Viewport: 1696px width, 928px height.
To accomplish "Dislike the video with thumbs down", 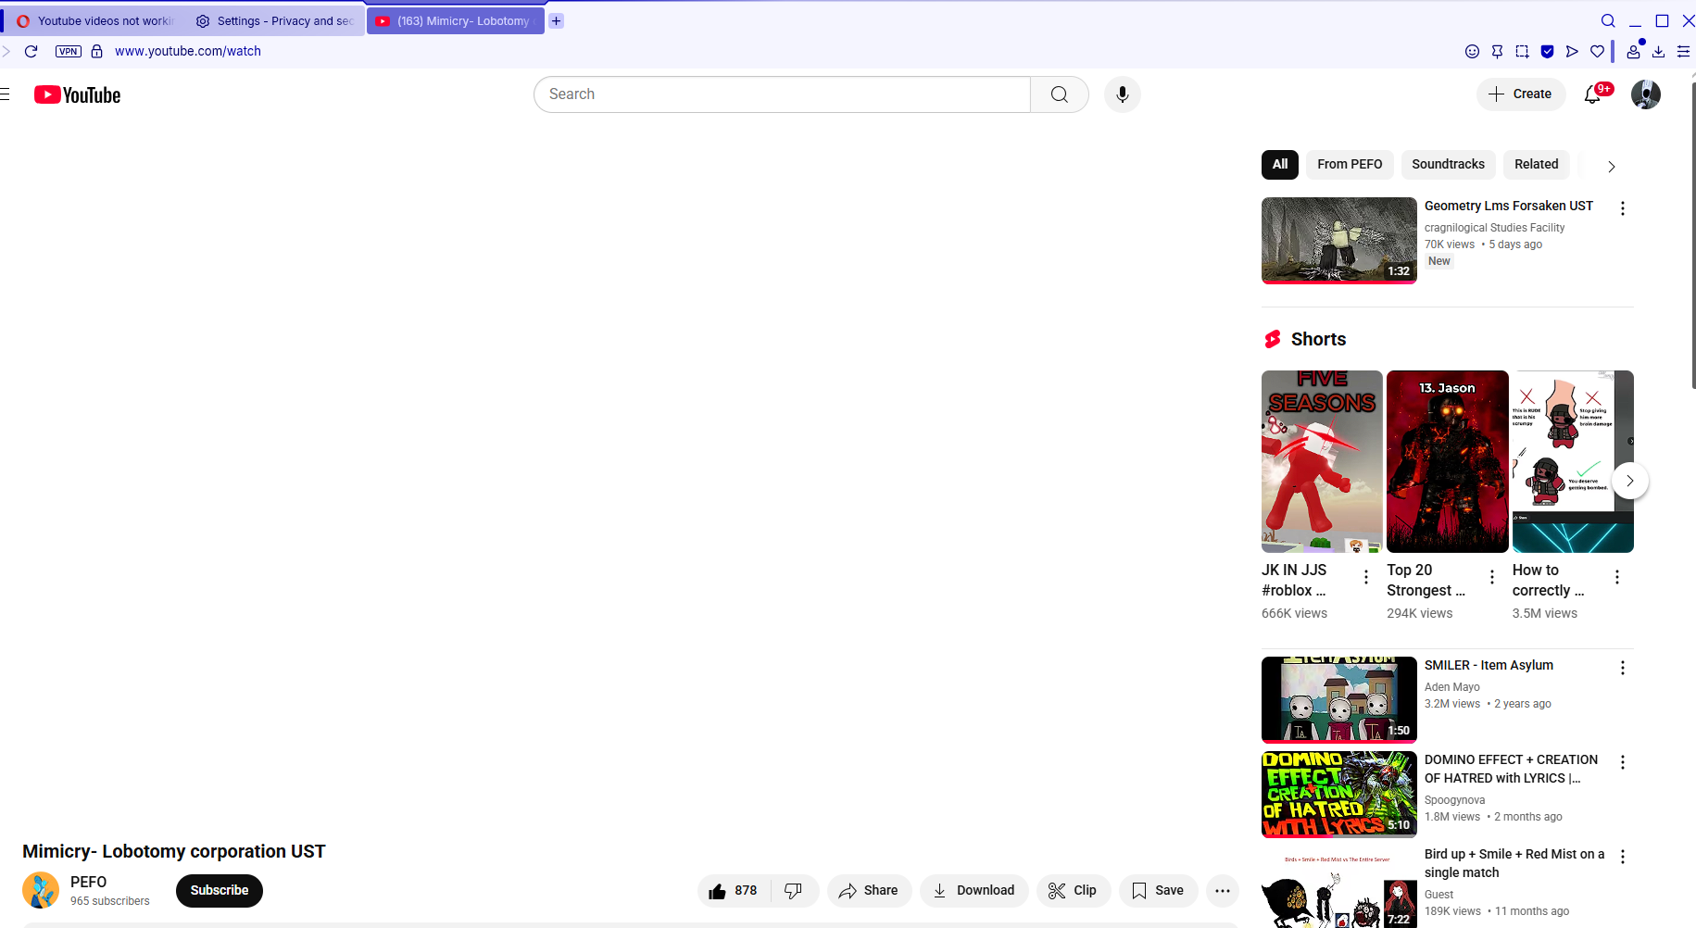I will click(794, 890).
